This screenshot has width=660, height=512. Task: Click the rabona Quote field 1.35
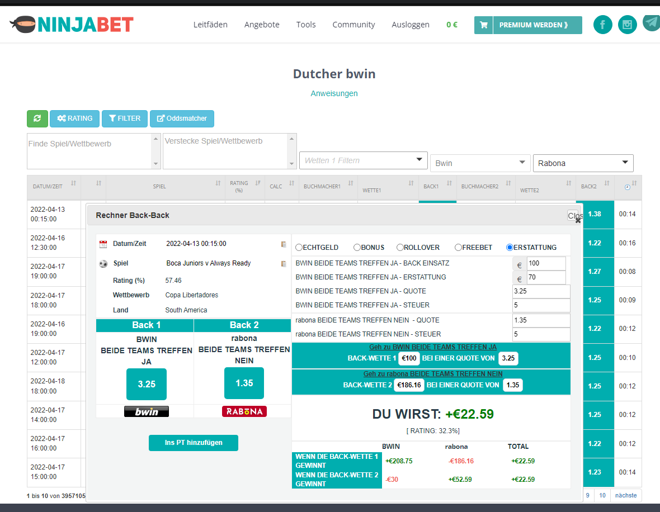tap(541, 320)
